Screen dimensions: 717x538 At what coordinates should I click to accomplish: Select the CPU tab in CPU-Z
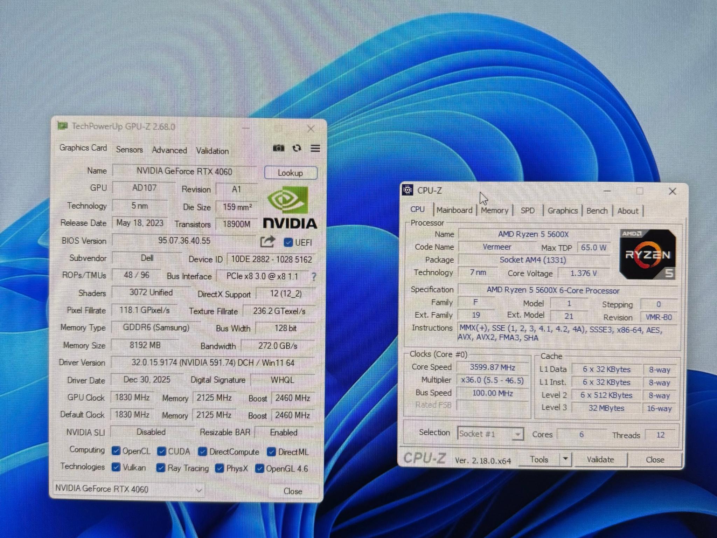(x=417, y=209)
